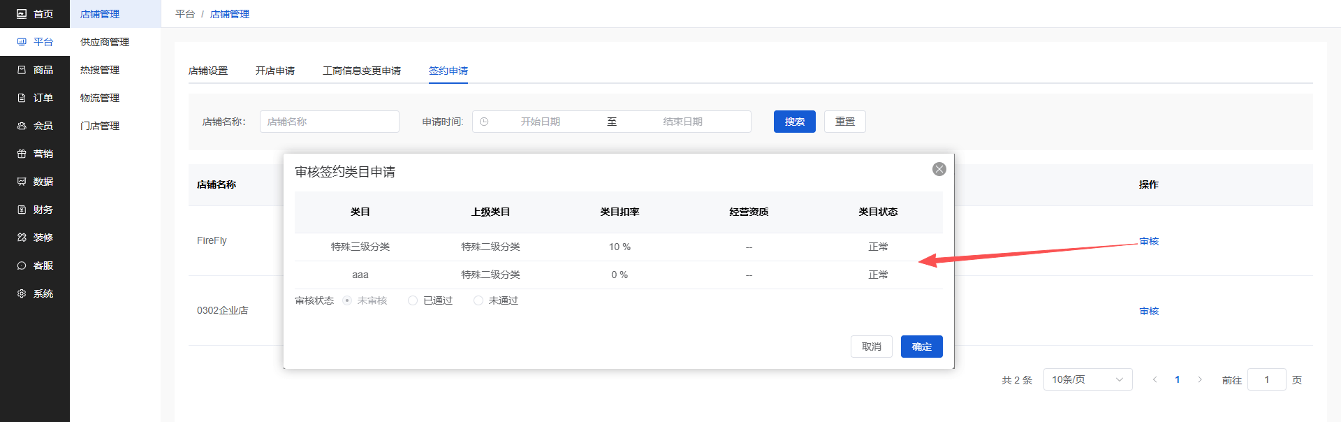Close the 审核签约类目申请 dialog
This screenshot has height=422, width=1341.
click(x=939, y=169)
